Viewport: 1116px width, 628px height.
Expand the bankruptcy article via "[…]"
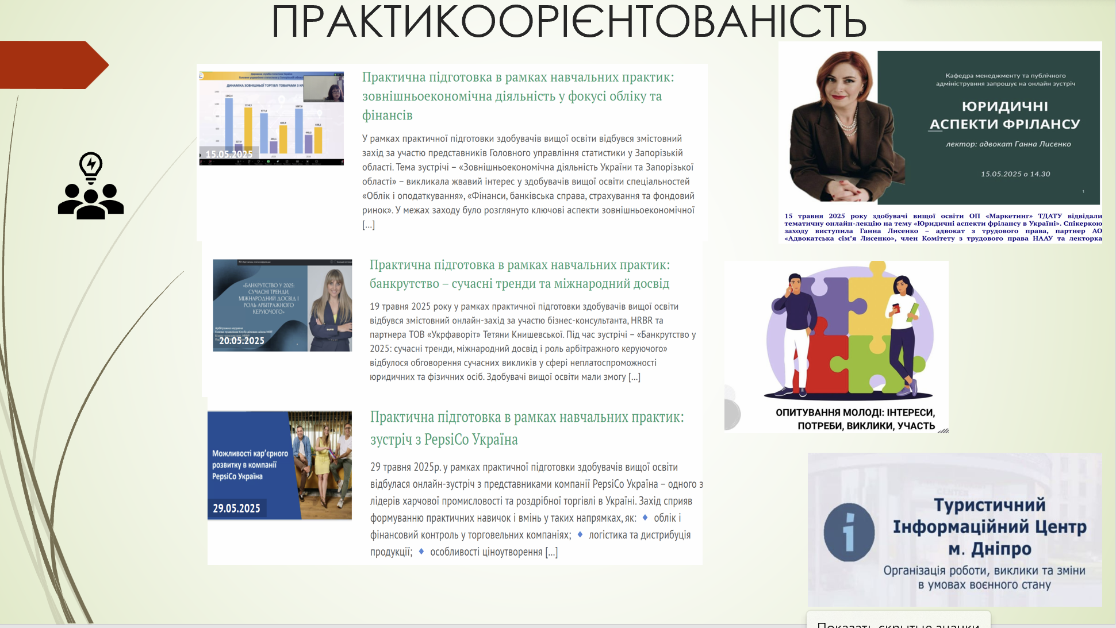point(634,377)
